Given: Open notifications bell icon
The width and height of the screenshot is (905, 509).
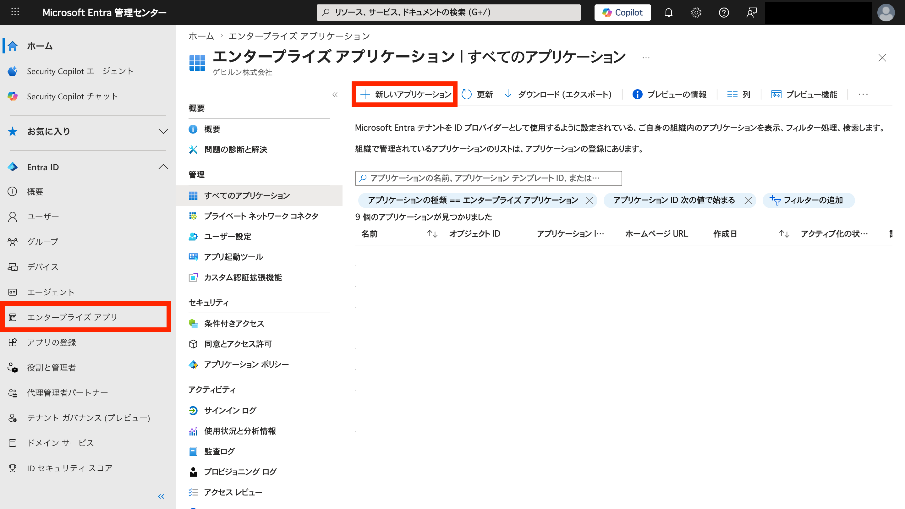Looking at the screenshot, I should click(x=669, y=13).
